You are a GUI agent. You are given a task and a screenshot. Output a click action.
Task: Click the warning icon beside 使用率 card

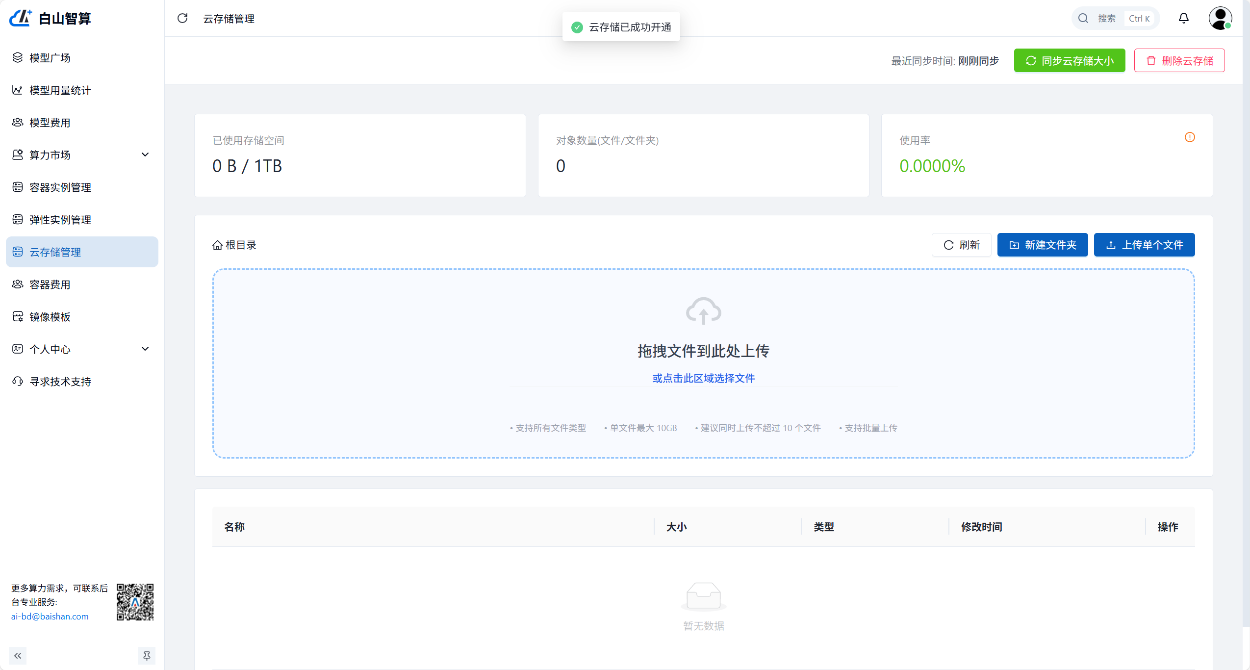click(1189, 138)
